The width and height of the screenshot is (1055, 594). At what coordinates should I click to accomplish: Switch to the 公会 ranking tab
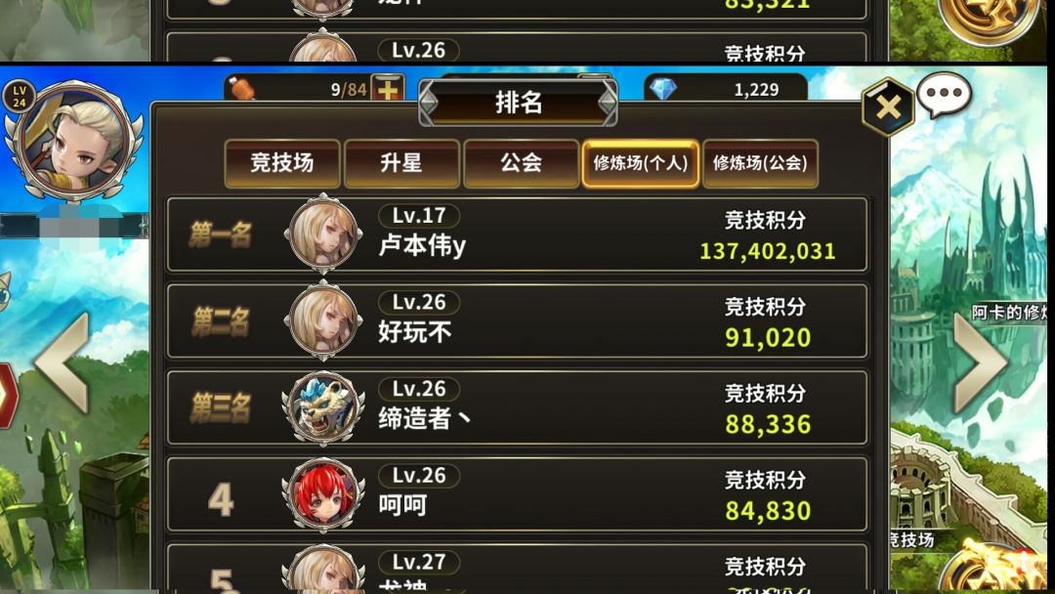pos(522,163)
